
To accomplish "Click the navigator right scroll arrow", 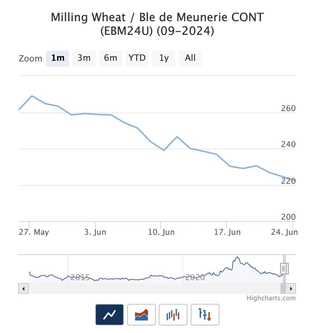I will click(291, 288).
